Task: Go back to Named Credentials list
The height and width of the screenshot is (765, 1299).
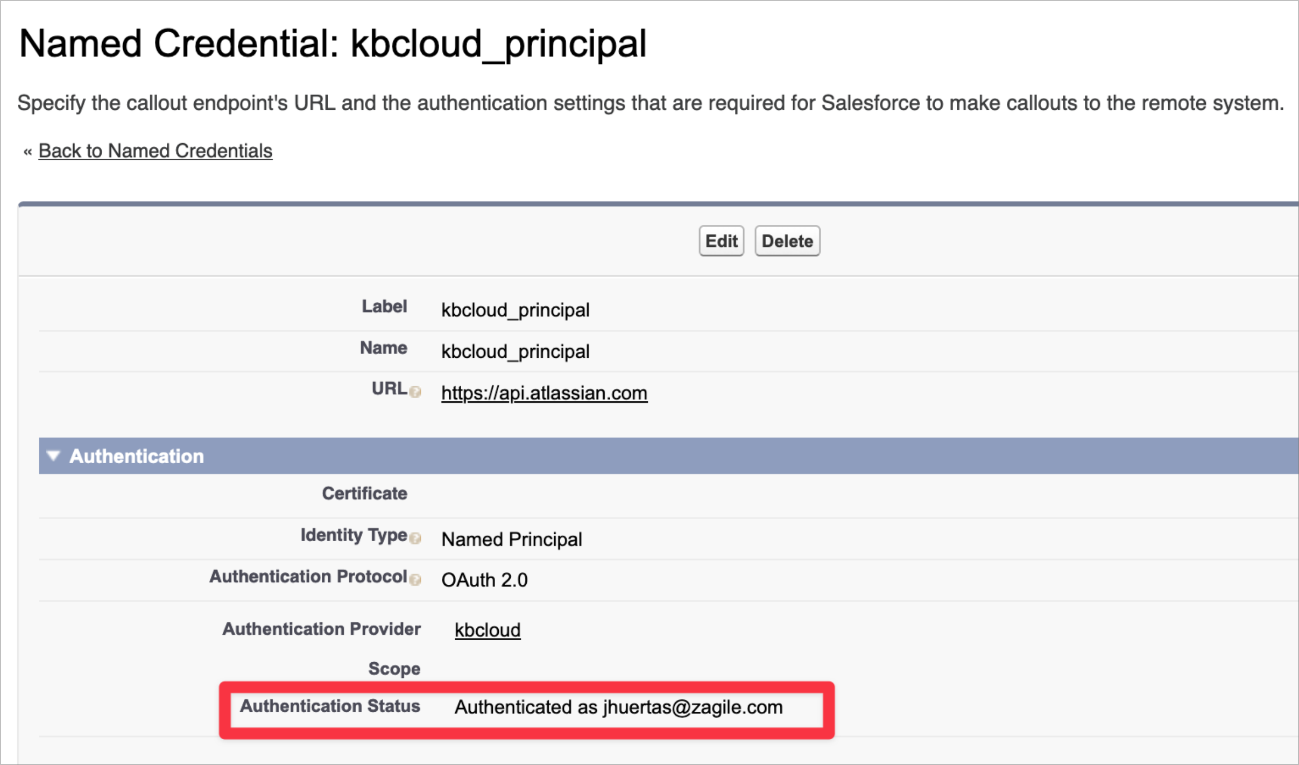Action: point(155,151)
